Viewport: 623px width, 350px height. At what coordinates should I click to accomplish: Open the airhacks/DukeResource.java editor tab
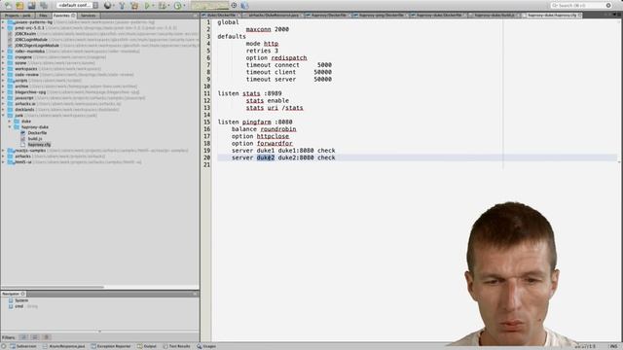click(274, 16)
